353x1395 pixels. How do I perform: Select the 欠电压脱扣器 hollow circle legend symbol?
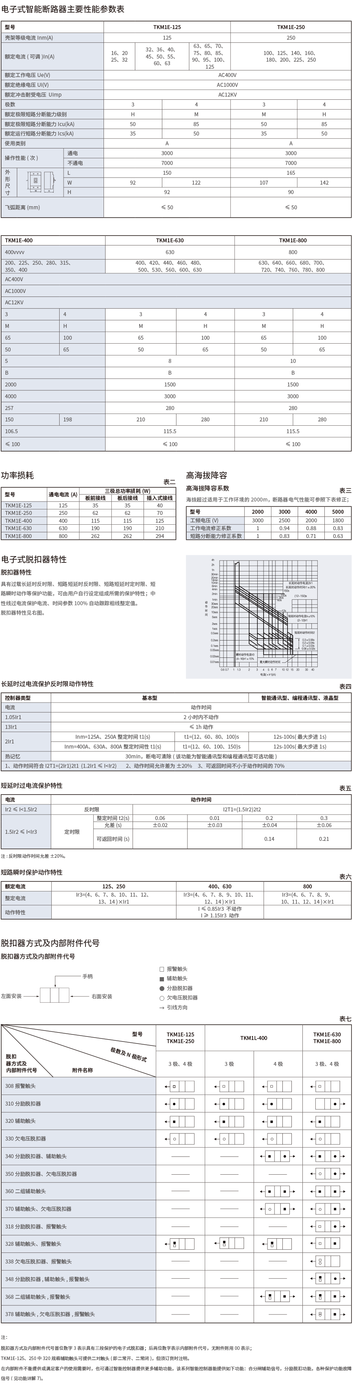[162, 998]
